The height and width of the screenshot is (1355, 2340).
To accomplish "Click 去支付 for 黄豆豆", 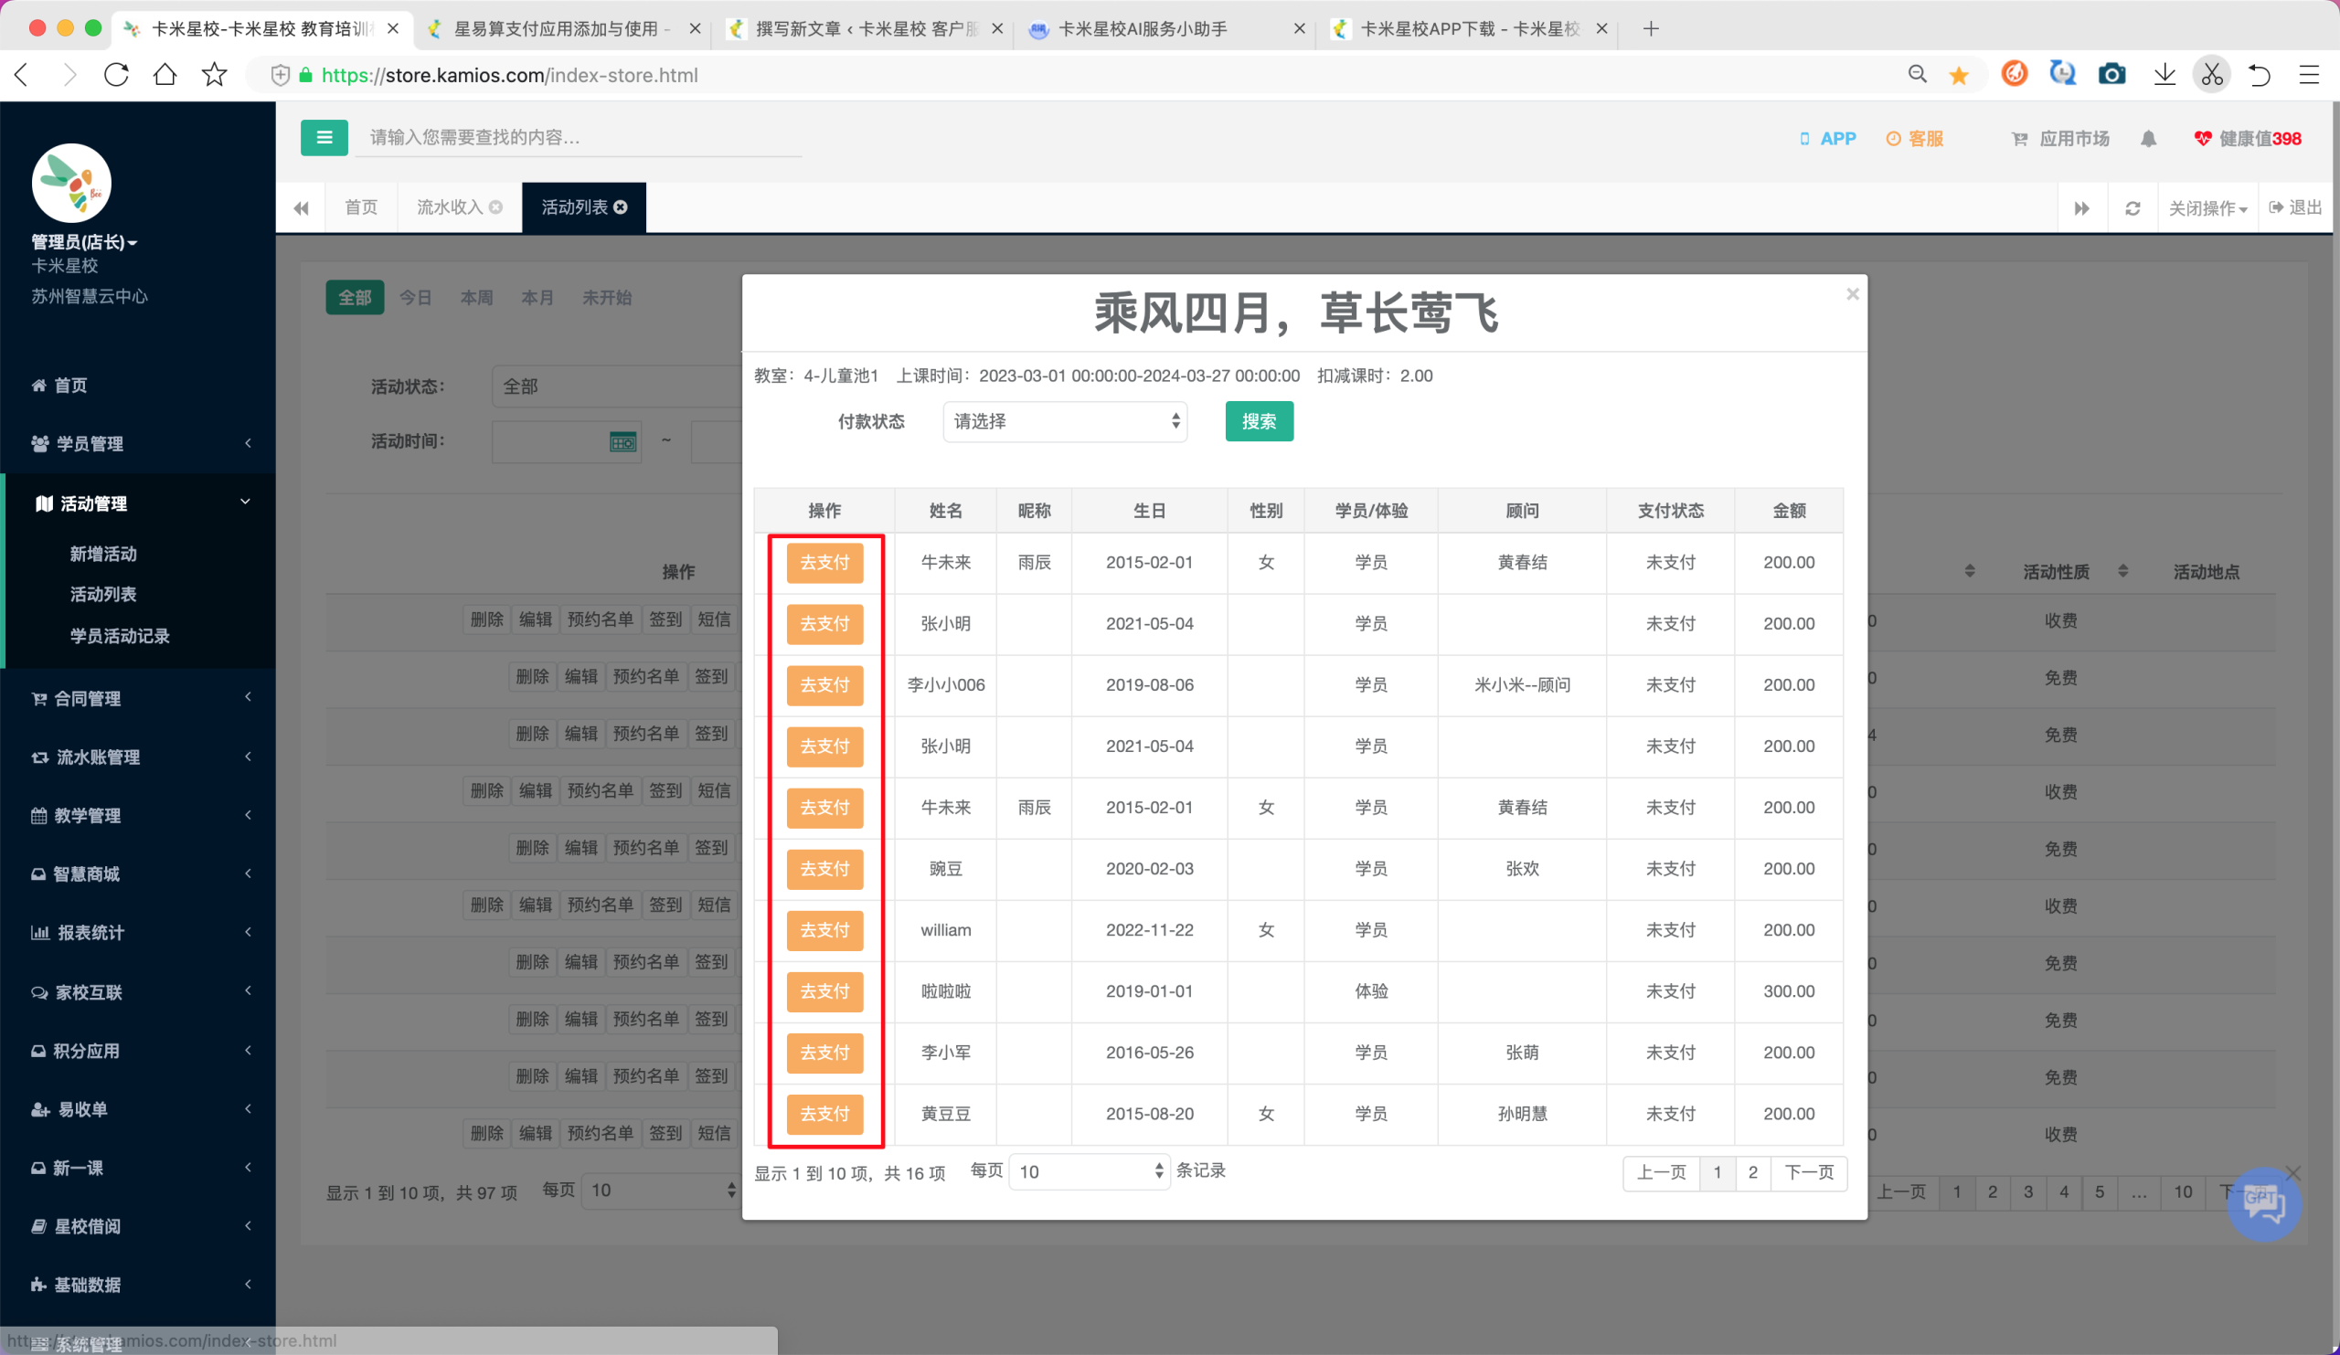I will coord(824,1114).
